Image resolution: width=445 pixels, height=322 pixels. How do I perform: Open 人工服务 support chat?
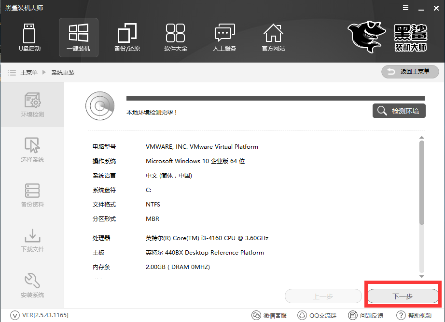pos(224,38)
